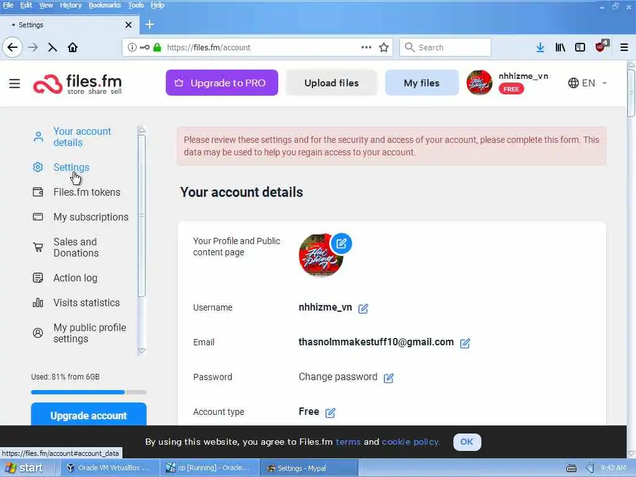Screen dimensions: 636x477
Task: Open the Tools menu
Action: point(136,5)
